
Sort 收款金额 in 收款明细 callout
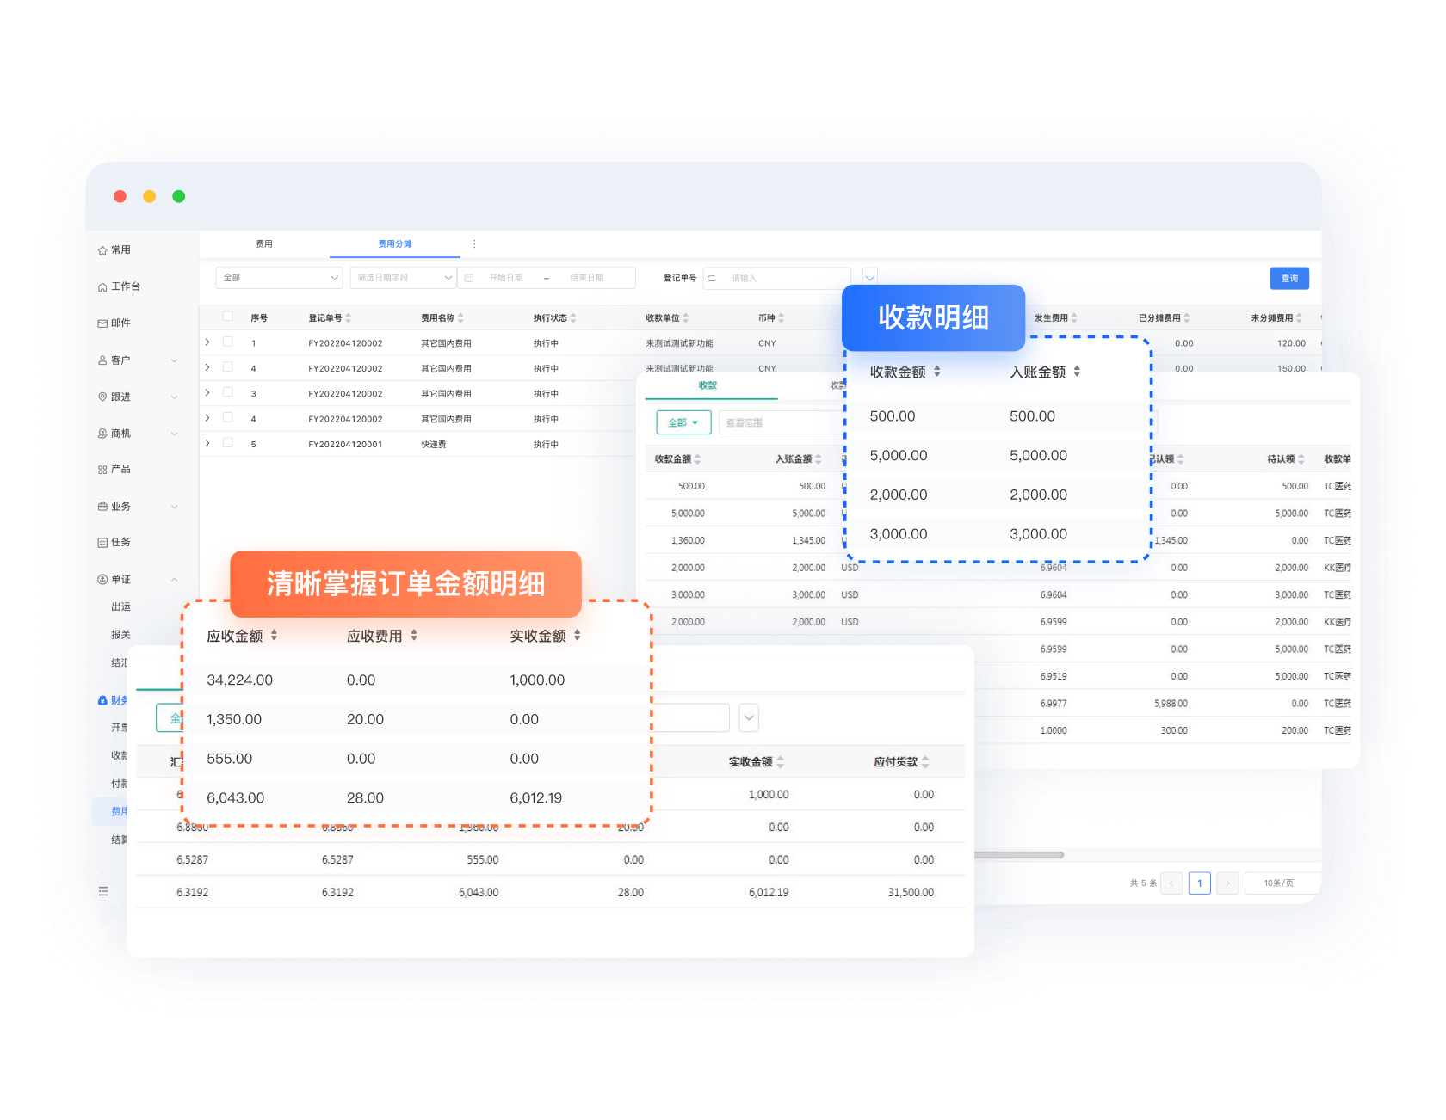tap(937, 372)
